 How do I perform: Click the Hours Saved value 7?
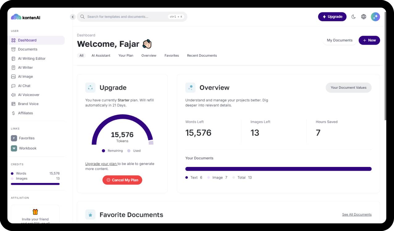(x=318, y=133)
